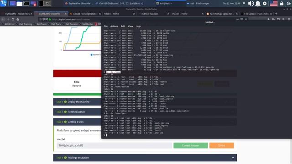Switch to TryHackMe Hacktivities tab
The width and height of the screenshot is (292, 164).
[17, 14]
